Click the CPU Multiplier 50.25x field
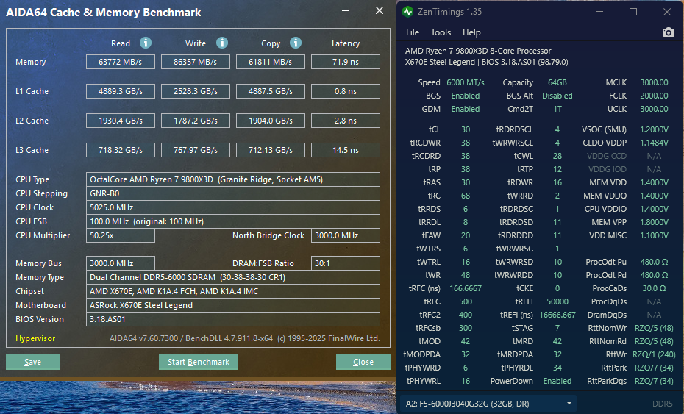 (x=121, y=235)
